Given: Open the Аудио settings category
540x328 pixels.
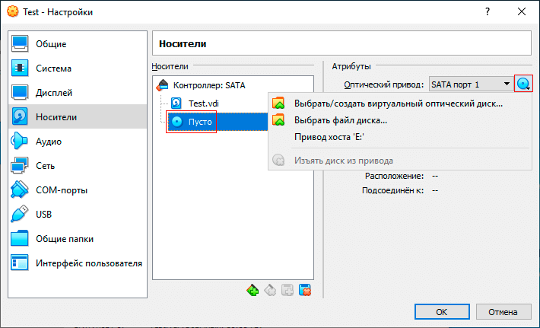Looking at the screenshot, I should pyautogui.click(x=78, y=142).
